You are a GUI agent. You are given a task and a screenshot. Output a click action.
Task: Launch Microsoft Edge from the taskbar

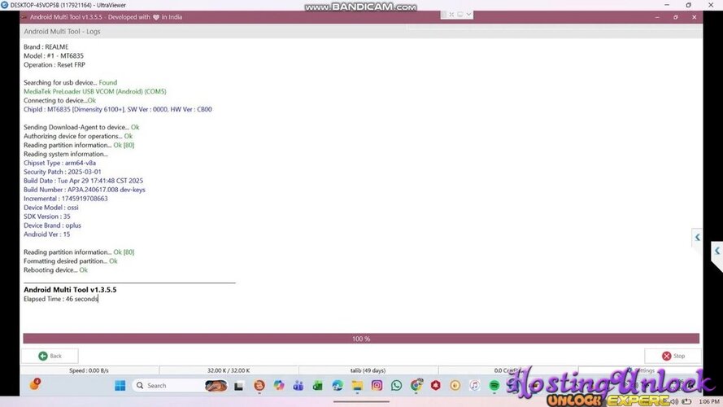pos(338,385)
